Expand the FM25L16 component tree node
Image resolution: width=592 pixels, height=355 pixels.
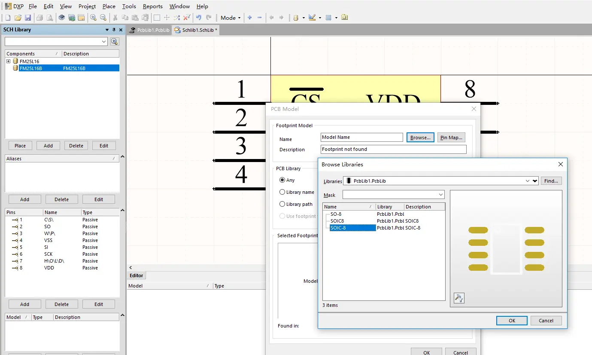coord(8,61)
